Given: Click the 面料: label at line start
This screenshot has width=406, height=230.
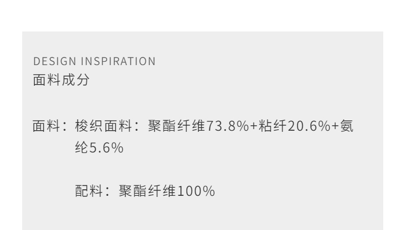Looking at the screenshot, I should (49, 128).
